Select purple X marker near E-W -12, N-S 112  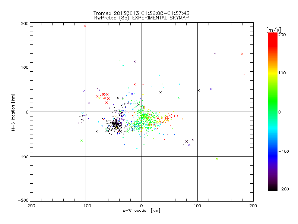click(x=135, y=62)
